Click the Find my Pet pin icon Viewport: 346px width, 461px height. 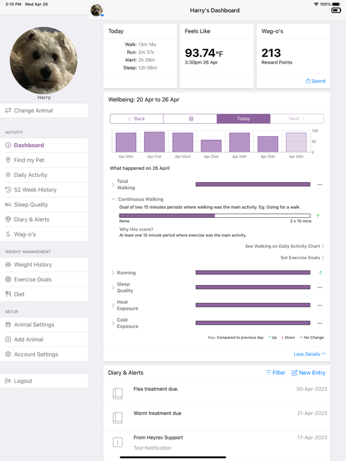click(8, 160)
